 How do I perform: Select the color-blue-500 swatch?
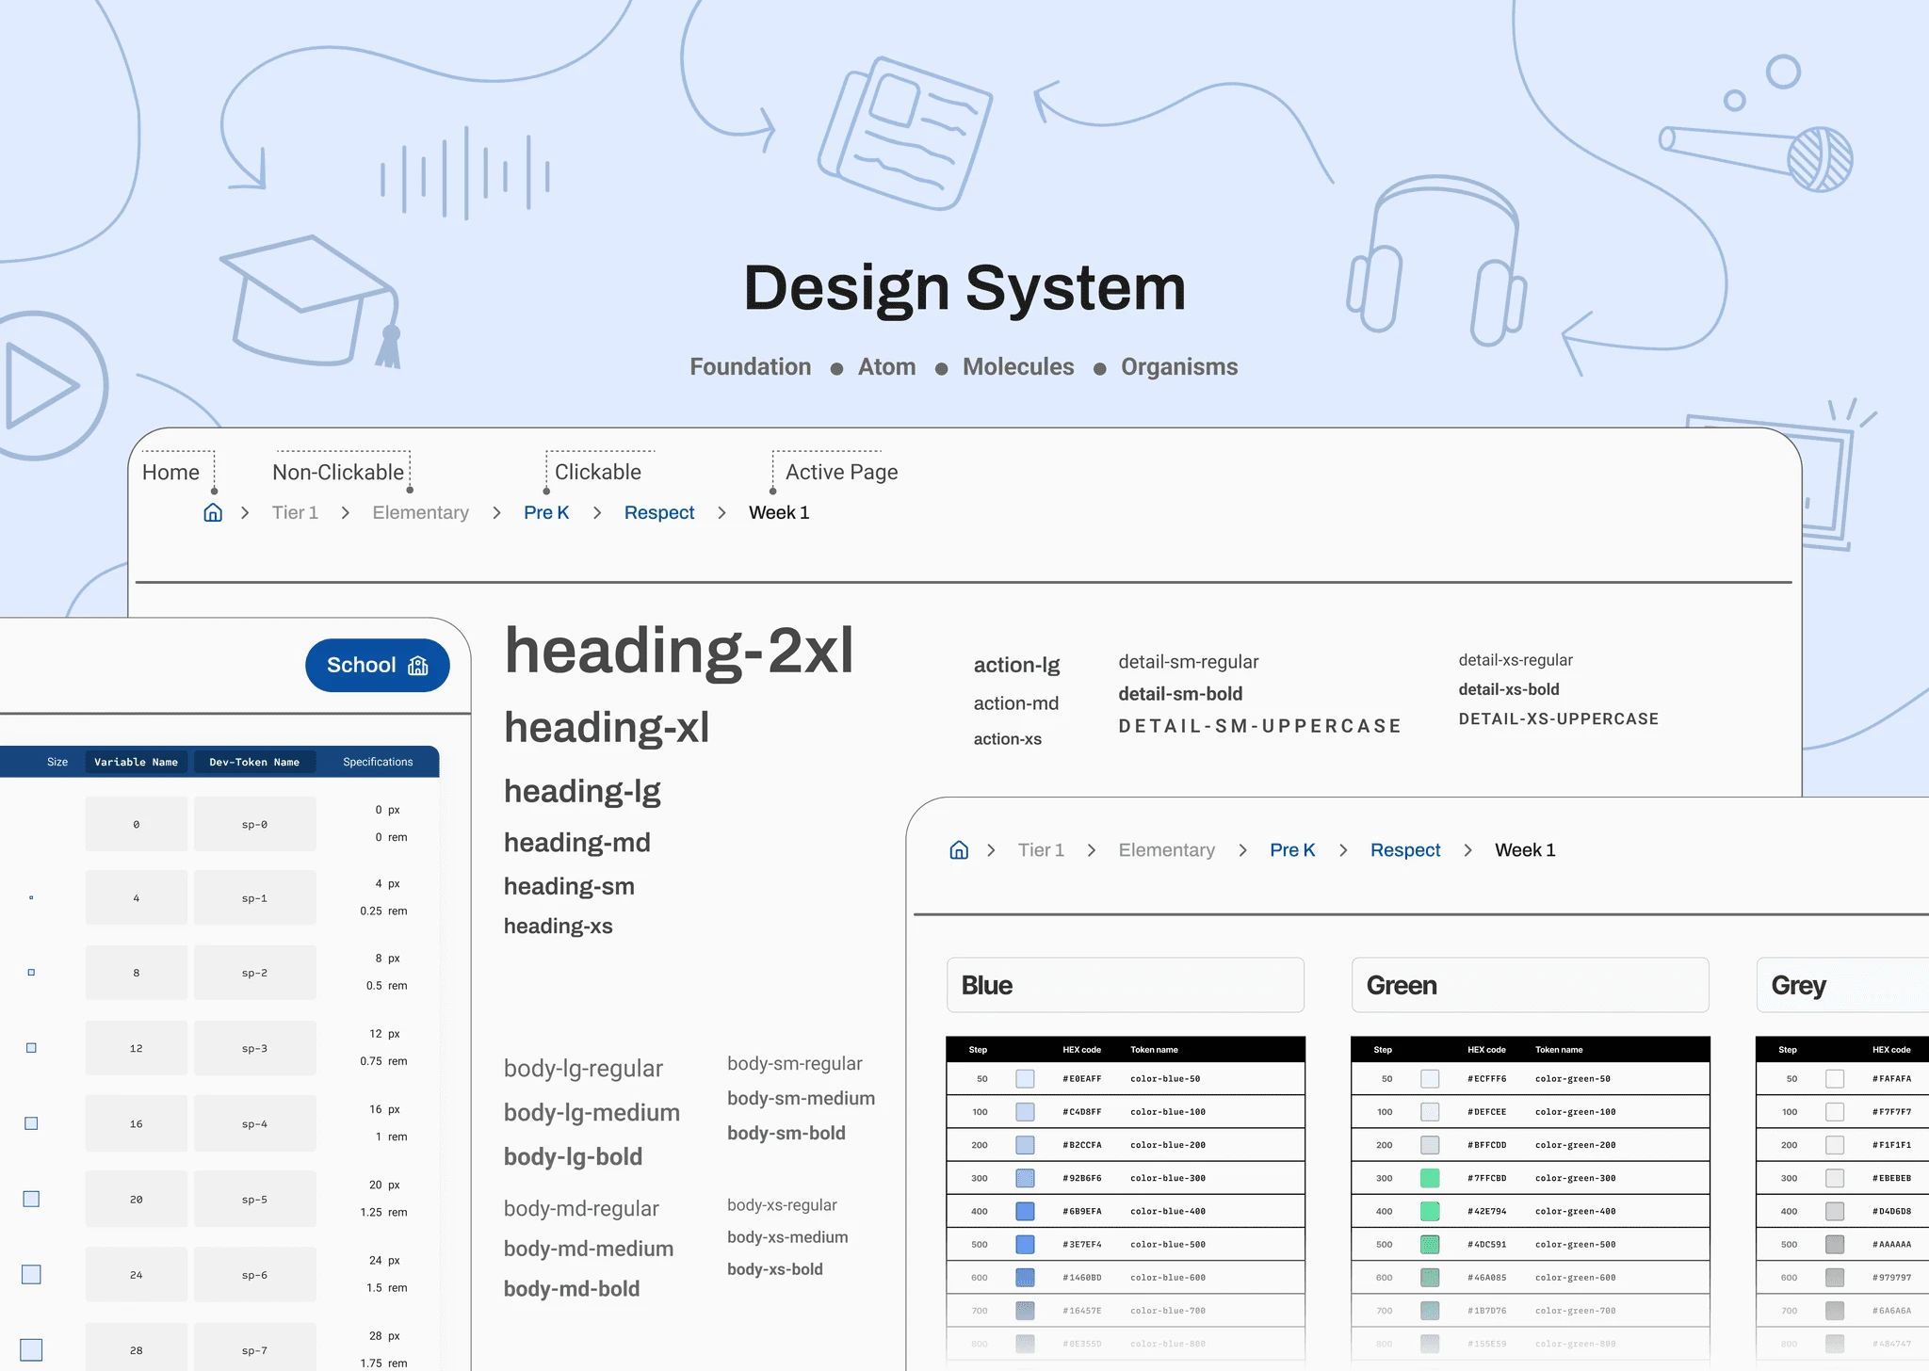coord(1025,1244)
